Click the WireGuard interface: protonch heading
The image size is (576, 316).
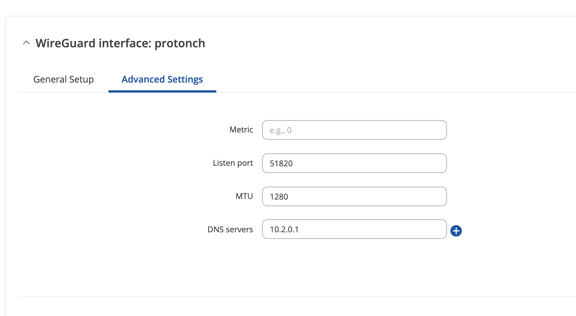120,43
